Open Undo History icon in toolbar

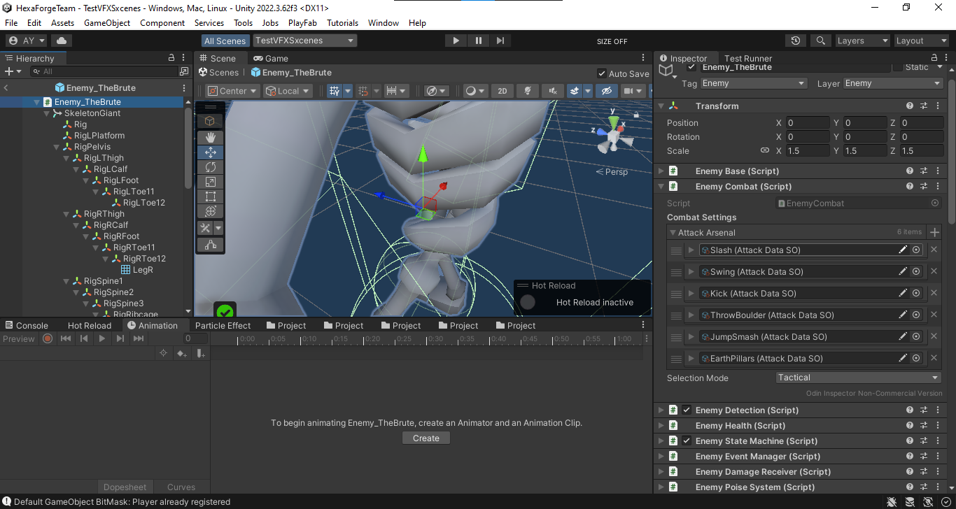pos(795,41)
